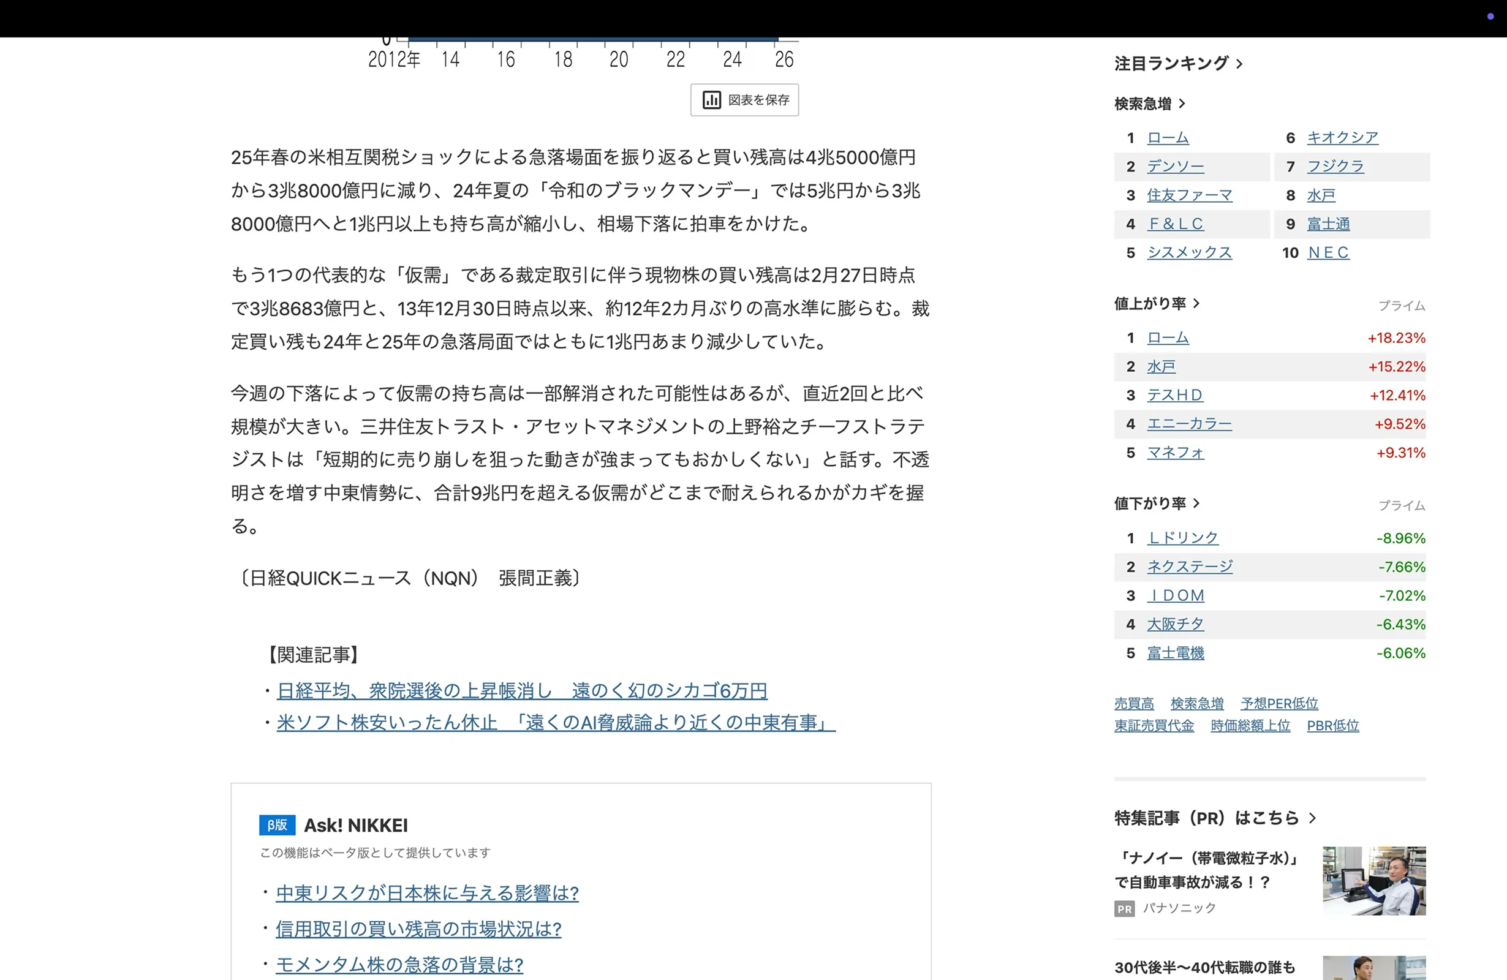
Task: Select F＆LC in search ranking
Action: pos(1175,224)
